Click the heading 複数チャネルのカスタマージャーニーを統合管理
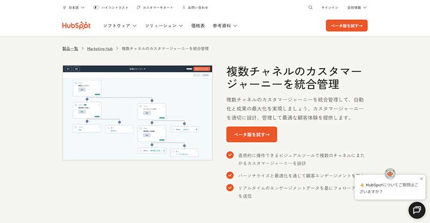This screenshot has height=223, width=430. (x=294, y=78)
